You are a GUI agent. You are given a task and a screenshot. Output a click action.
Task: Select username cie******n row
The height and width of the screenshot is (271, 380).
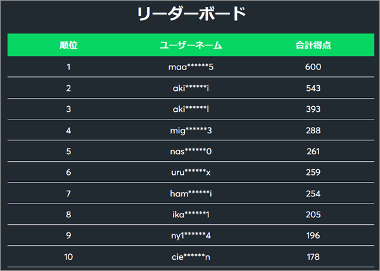coord(191,256)
